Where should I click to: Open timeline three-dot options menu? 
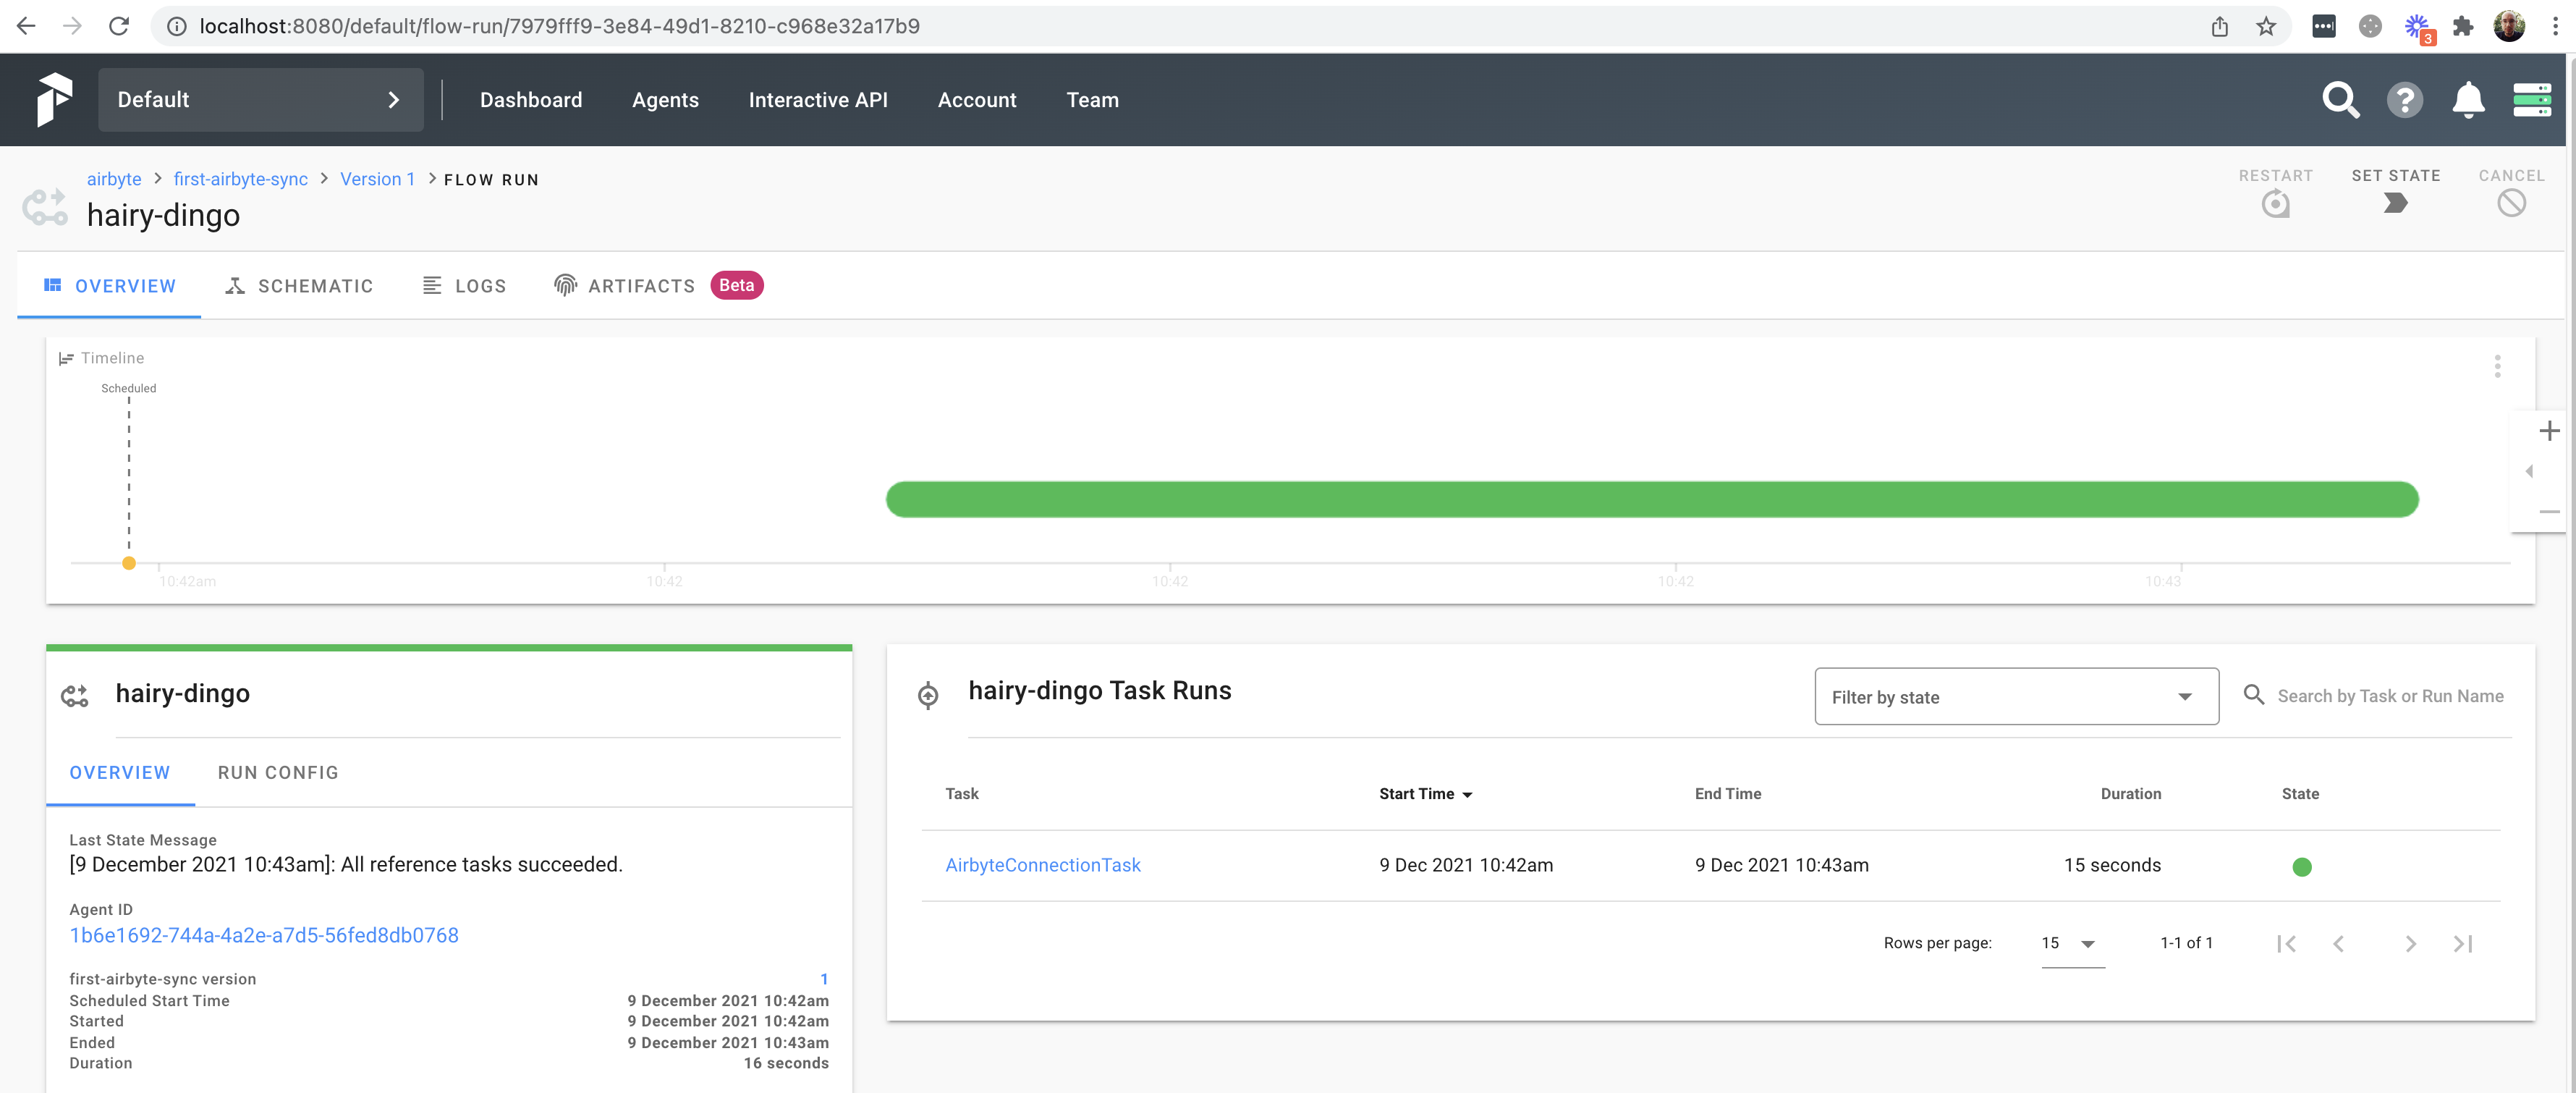pos(2497,366)
